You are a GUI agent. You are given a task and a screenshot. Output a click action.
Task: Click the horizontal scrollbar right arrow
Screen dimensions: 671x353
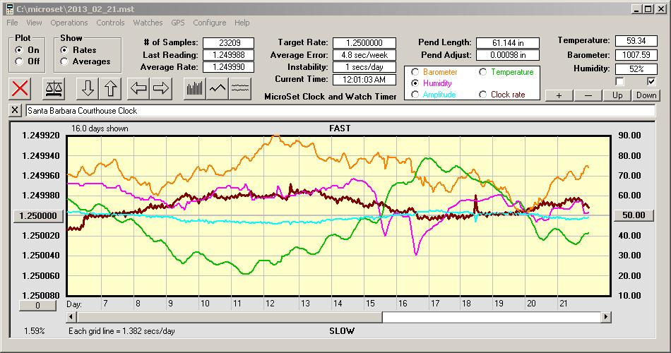coord(605,317)
